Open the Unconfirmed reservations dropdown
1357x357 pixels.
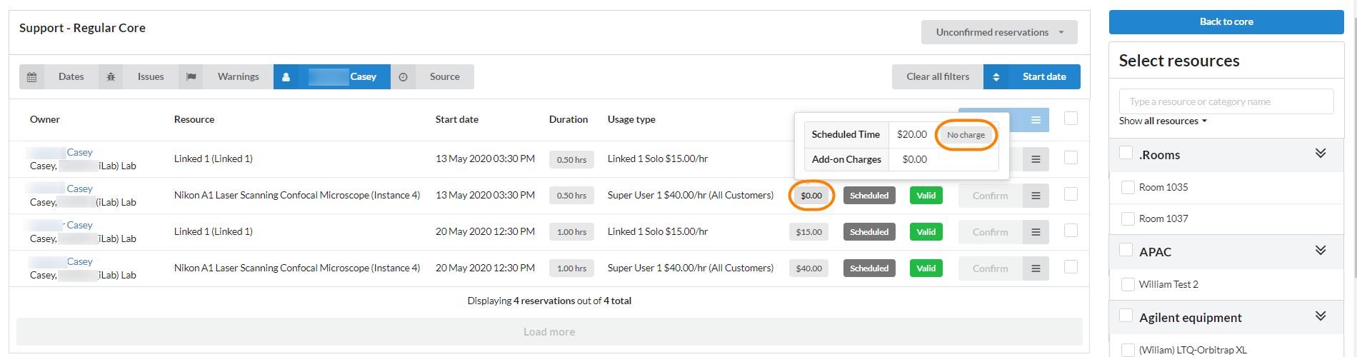point(998,32)
